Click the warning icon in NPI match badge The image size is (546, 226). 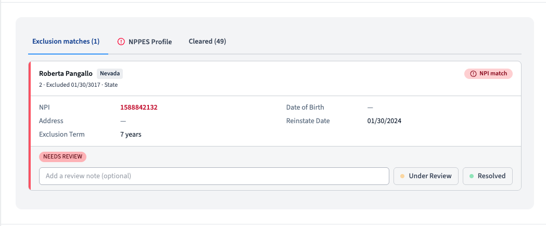click(x=473, y=74)
